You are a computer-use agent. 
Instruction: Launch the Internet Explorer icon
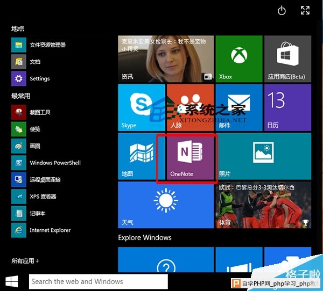pos(19,230)
